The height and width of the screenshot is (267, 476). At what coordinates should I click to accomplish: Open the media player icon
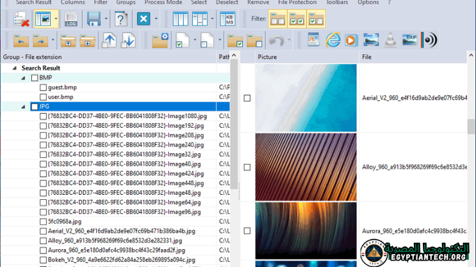351,40
